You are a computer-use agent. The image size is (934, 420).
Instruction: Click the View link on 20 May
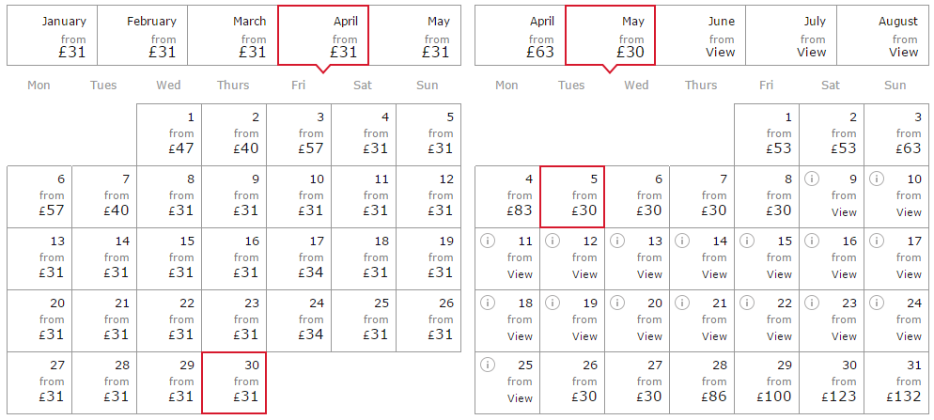pyautogui.click(x=649, y=336)
